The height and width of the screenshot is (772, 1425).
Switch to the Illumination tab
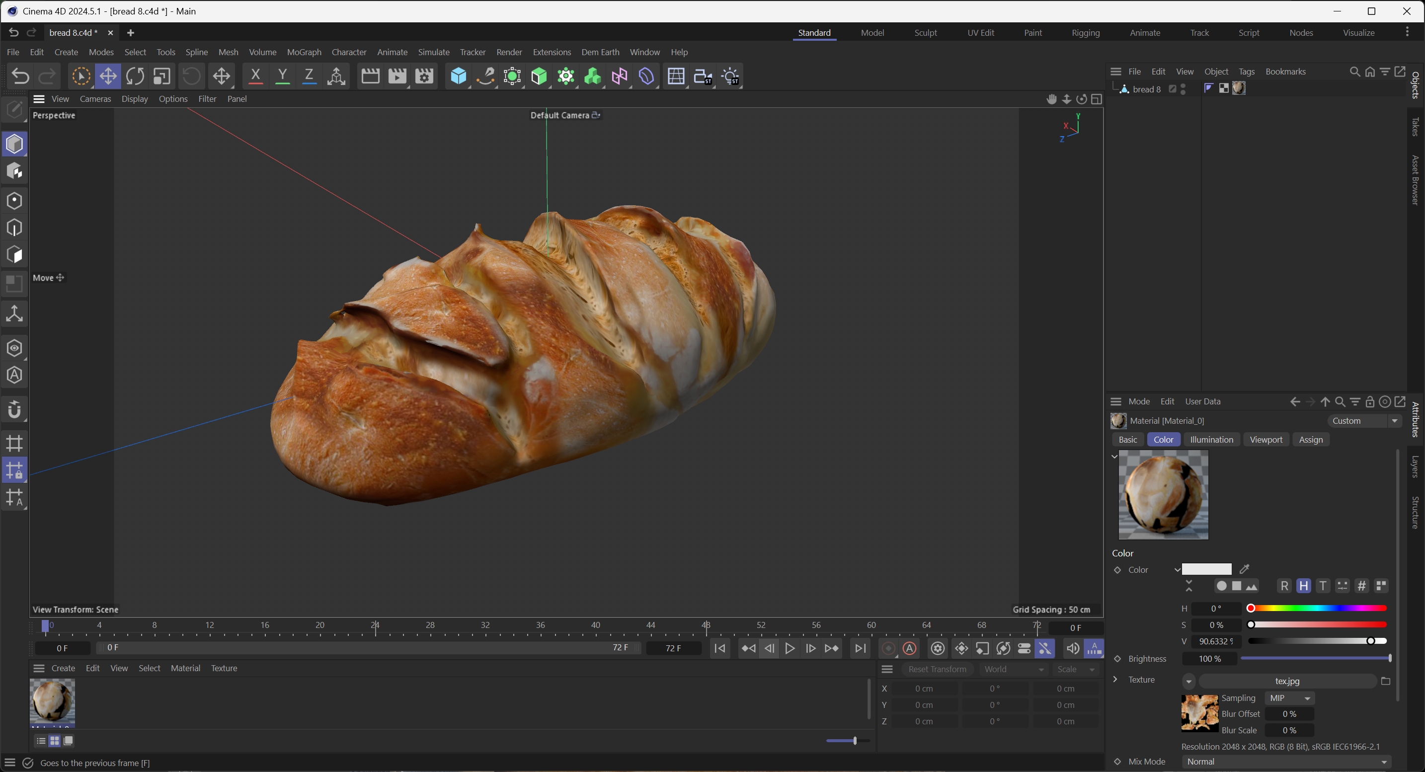point(1211,440)
